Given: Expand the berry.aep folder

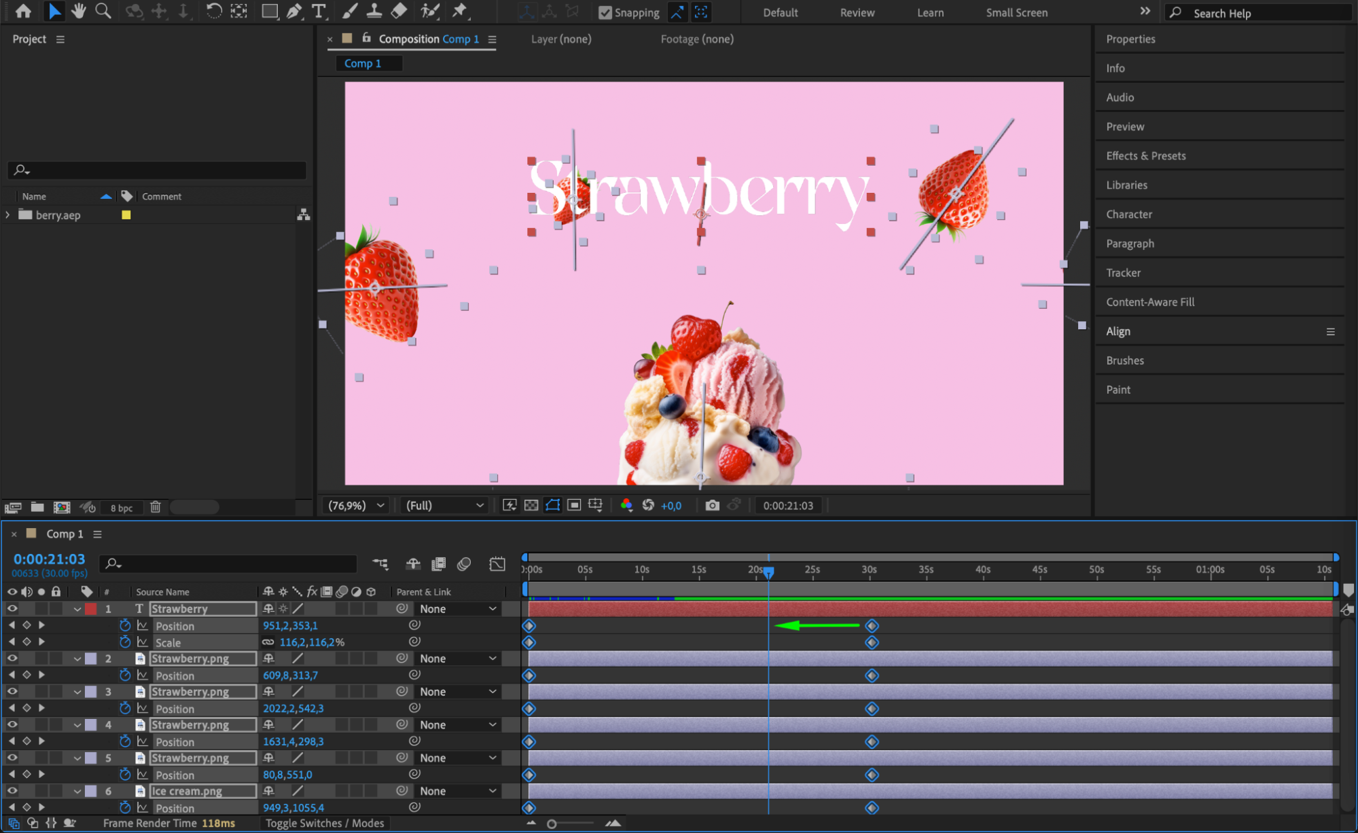Looking at the screenshot, I should point(8,215).
